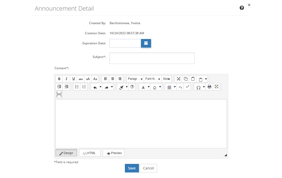This screenshot has width=282, height=178.
Task: Click the help question mark icon
Action: pos(242,8)
